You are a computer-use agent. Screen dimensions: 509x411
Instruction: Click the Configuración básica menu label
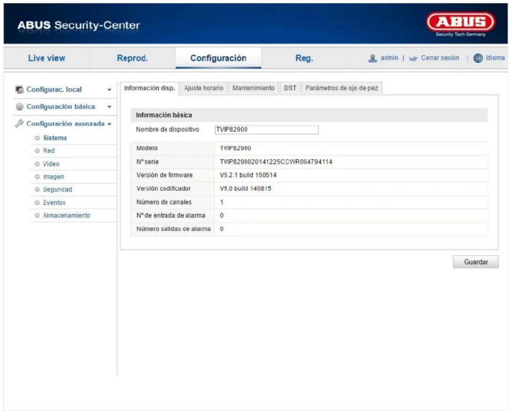click(x=61, y=106)
